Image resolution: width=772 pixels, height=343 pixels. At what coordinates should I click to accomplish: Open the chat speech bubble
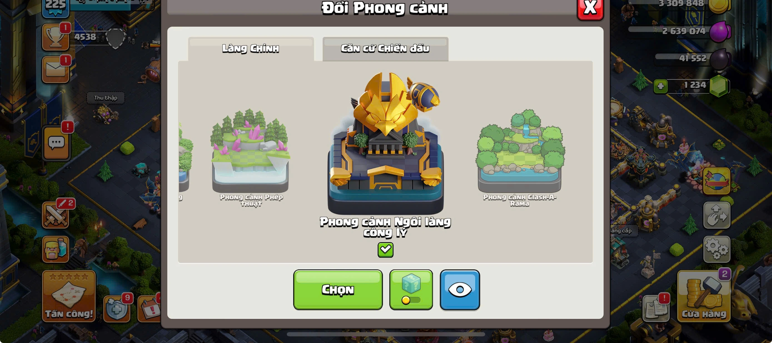[x=56, y=143]
